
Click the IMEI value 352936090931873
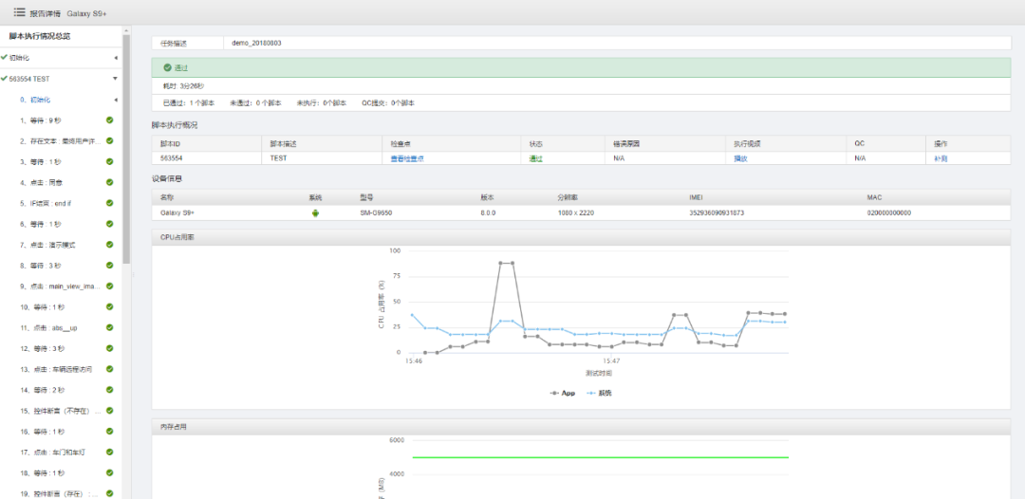point(716,213)
